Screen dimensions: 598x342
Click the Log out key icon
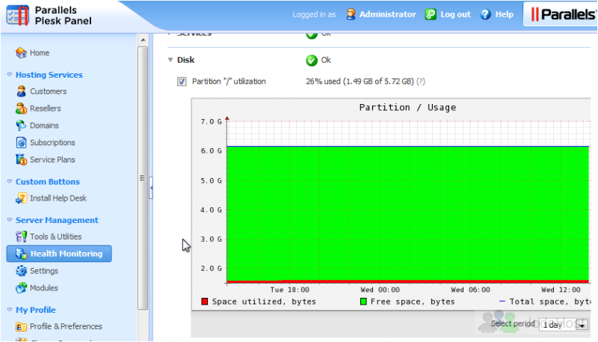pyautogui.click(x=431, y=14)
